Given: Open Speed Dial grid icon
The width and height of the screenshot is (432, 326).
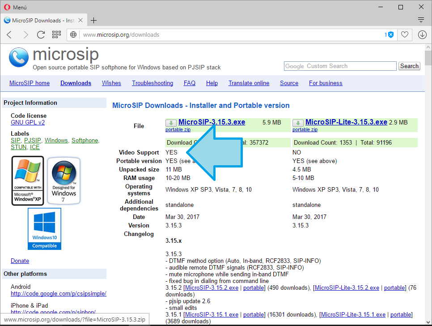Looking at the screenshot, I should 56,34.
